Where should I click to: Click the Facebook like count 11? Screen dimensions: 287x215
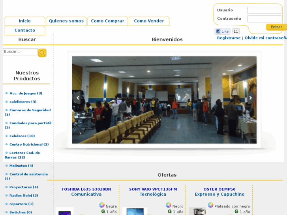pyautogui.click(x=236, y=32)
